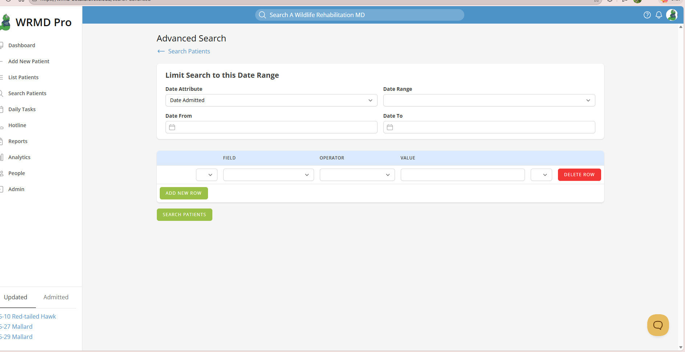The height and width of the screenshot is (352, 685).
Task: Open List Patients in the sidebar
Action: coord(23,77)
